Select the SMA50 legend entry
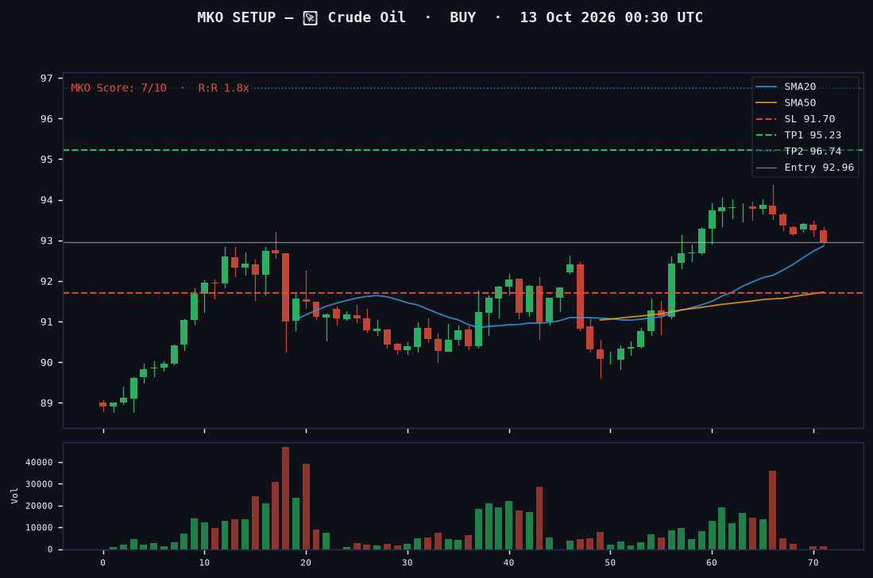 [x=786, y=103]
